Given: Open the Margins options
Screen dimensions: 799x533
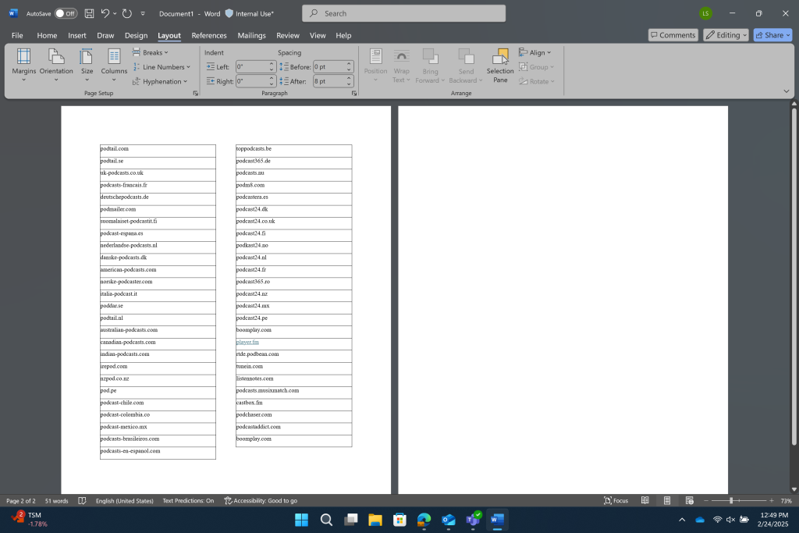Looking at the screenshot, I should click(23, 66).
